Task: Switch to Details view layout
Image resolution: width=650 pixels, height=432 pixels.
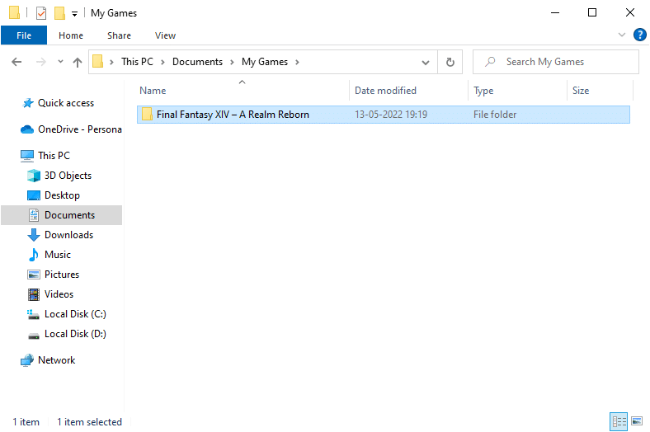Action: [x=619, y=421]
